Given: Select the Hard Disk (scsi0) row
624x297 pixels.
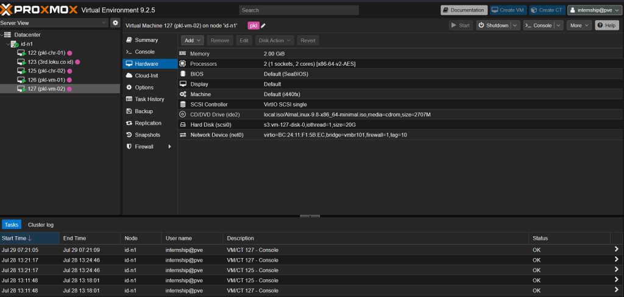Looking at the screenshot, I should 401,125.
